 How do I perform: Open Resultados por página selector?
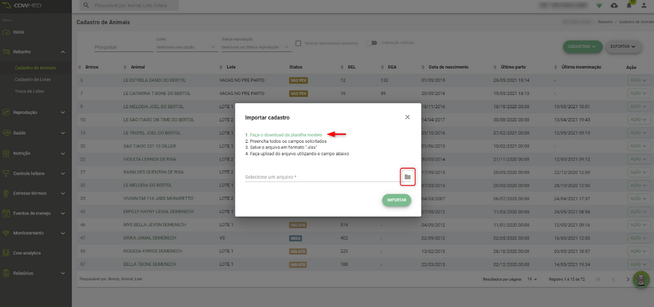(532, 279)
